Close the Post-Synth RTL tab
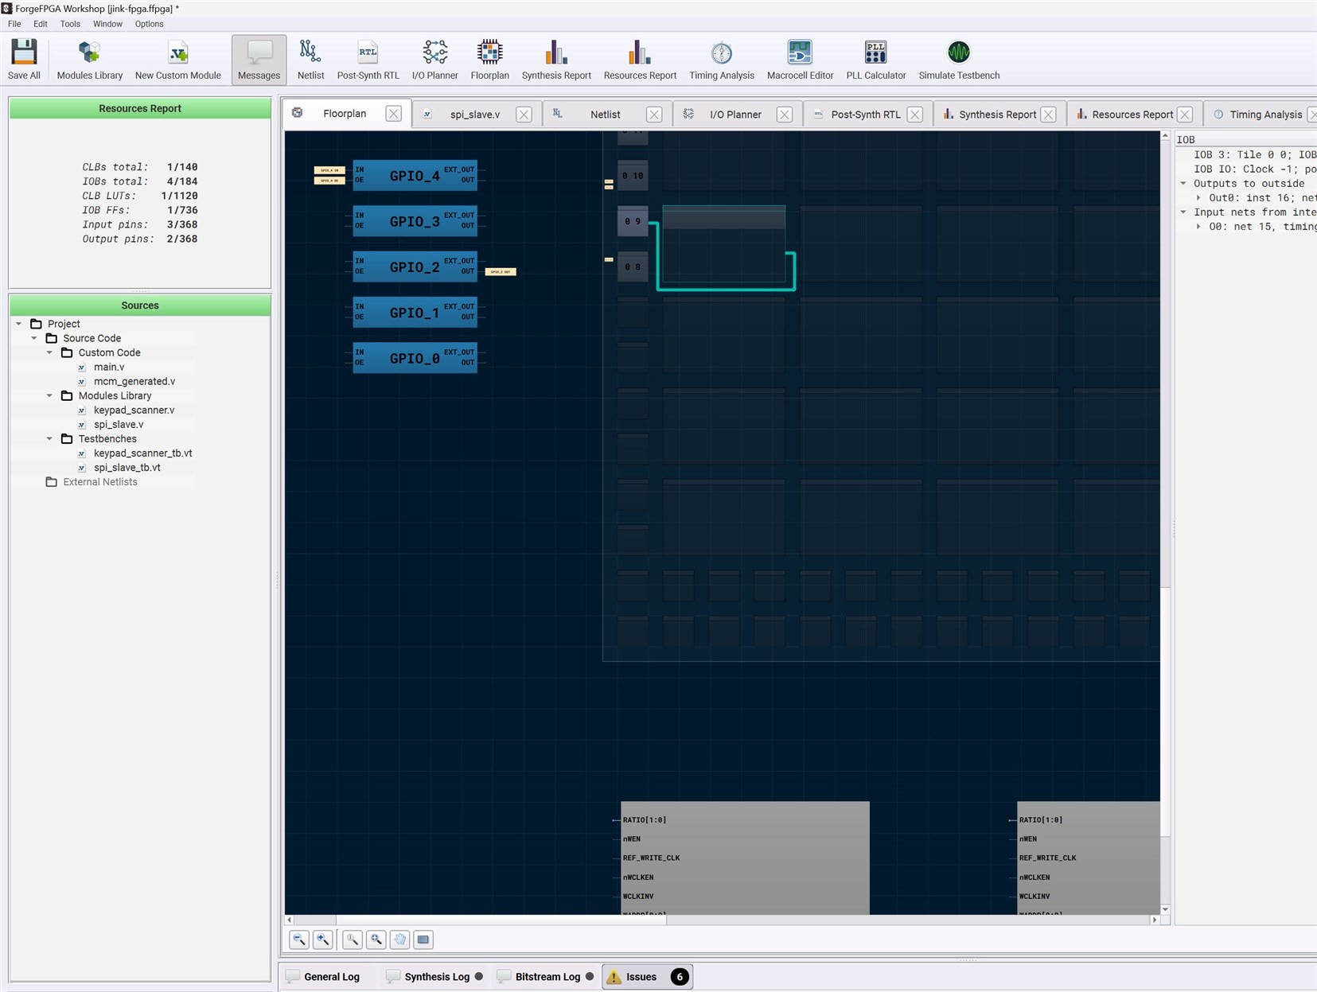 (x=915, y=115)
